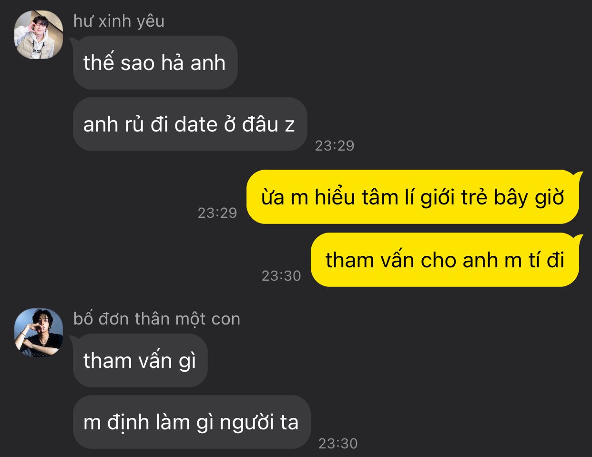Open the avatar of hư xinh yêu

pos(39,35)
